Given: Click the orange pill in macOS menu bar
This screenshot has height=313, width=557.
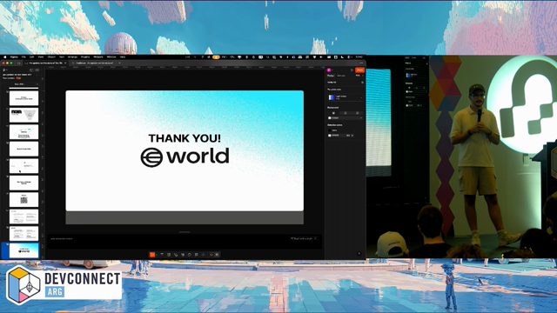Looking at the screenshot, I should tap(216, 57).
